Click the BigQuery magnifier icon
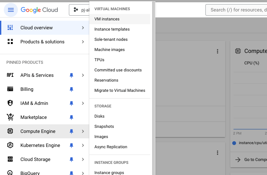The height and width of the screenshot is (175, 267). point(10,173)
